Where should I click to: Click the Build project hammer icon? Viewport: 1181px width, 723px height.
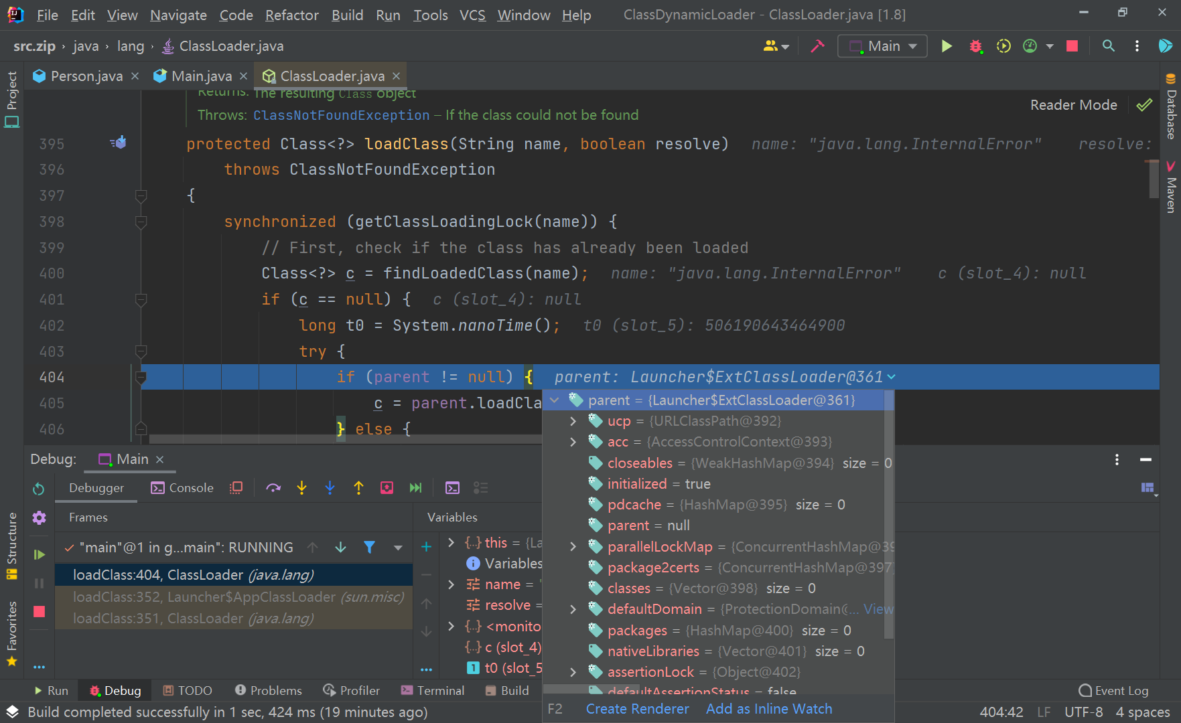pos(817,46)
